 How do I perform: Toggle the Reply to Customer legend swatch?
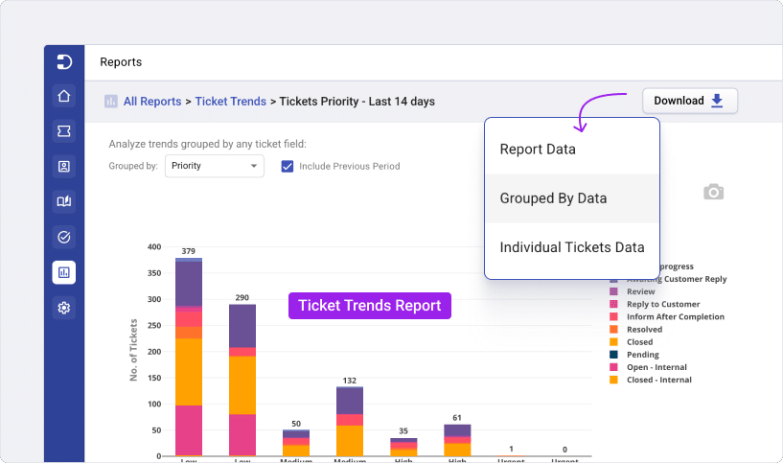613,304
